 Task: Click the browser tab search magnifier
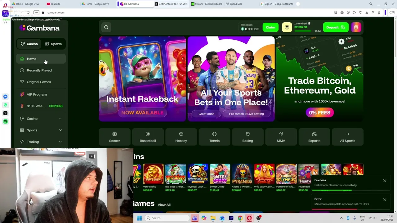(x=371, y=4)
